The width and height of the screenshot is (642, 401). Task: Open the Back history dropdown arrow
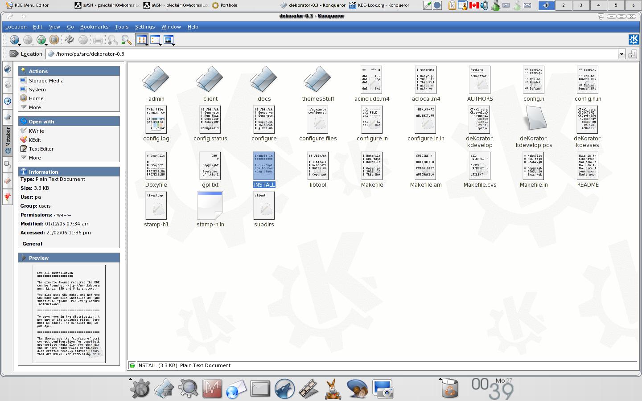19,44
